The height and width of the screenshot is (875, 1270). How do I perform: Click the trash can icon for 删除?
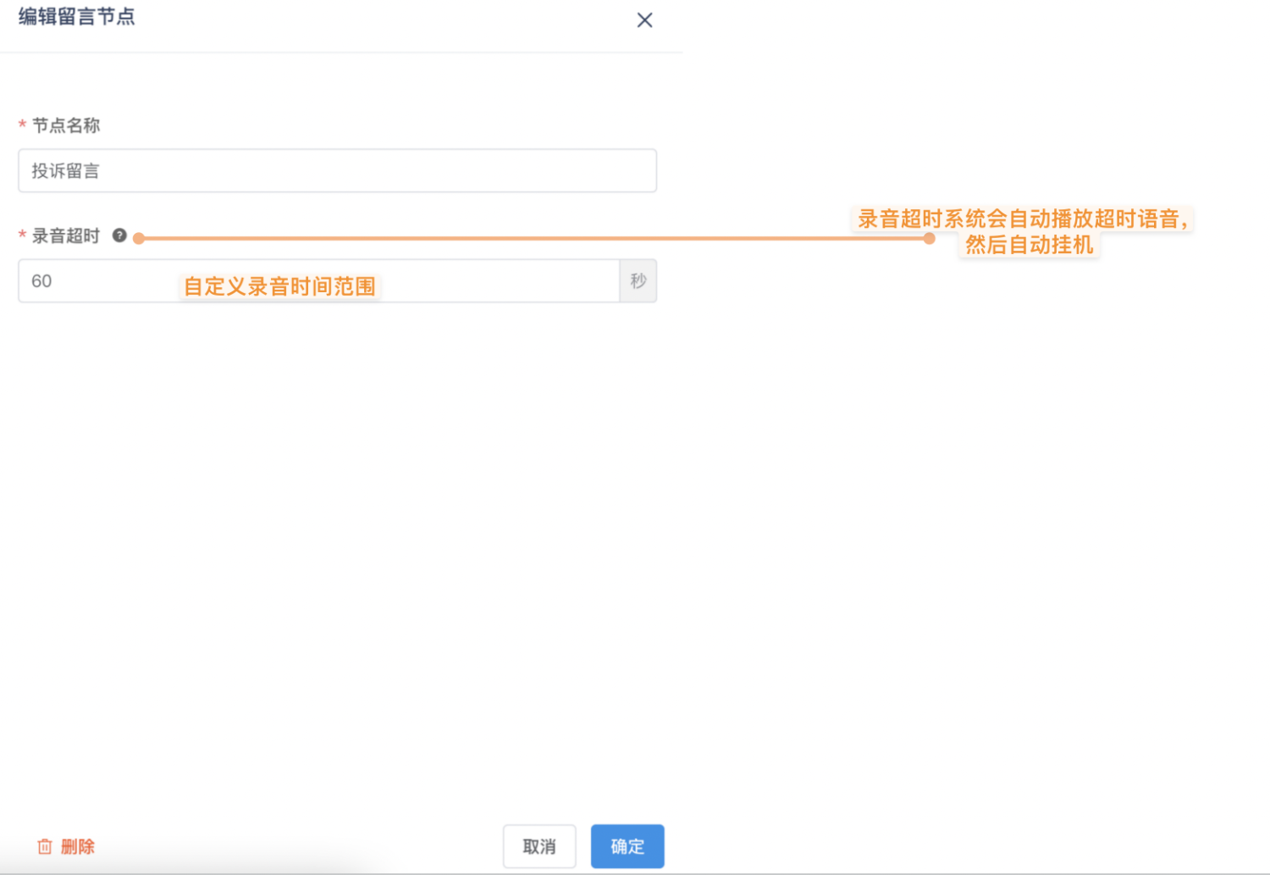tap(45, 846)
